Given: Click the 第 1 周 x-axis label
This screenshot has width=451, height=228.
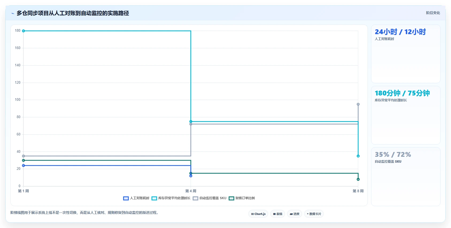Looking at the screenshot, I should tap(24, 191).
